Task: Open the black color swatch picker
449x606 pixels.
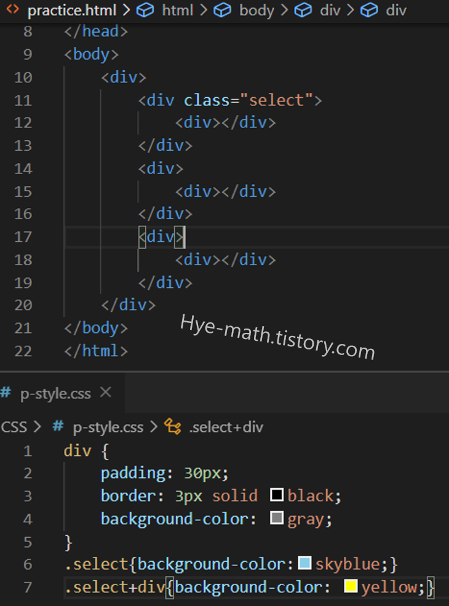Action: tap(277, 494)
